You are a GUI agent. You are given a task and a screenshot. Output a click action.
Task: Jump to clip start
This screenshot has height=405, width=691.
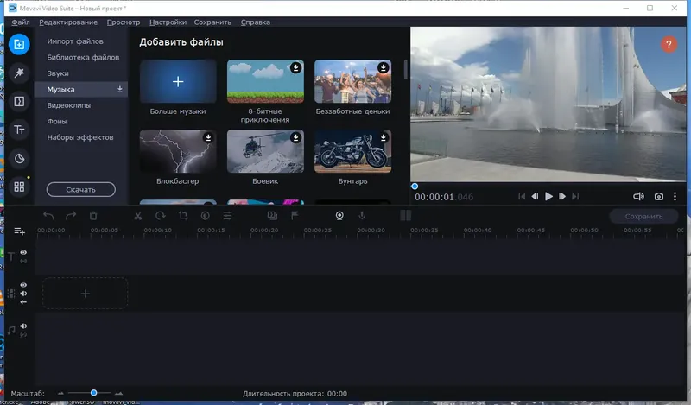coord(522,197)
